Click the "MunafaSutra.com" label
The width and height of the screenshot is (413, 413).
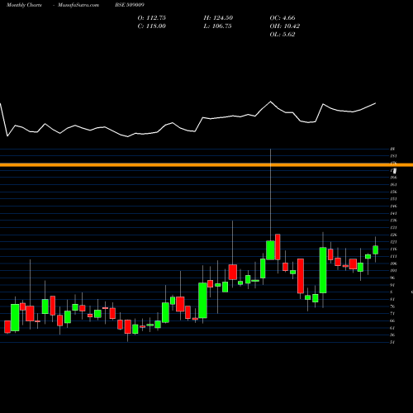coord(78,5)
